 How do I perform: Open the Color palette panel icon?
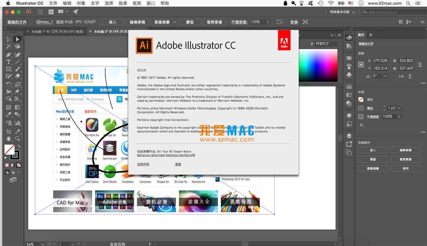point(349,38)
